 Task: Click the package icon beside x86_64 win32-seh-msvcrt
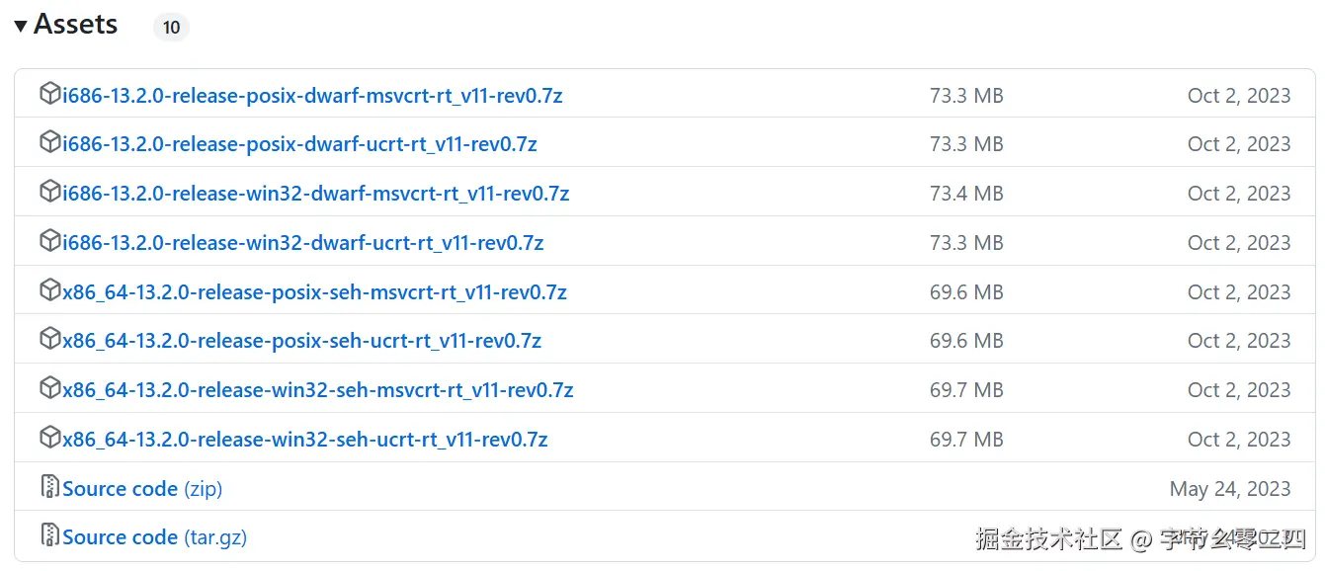tap(49, 389)
